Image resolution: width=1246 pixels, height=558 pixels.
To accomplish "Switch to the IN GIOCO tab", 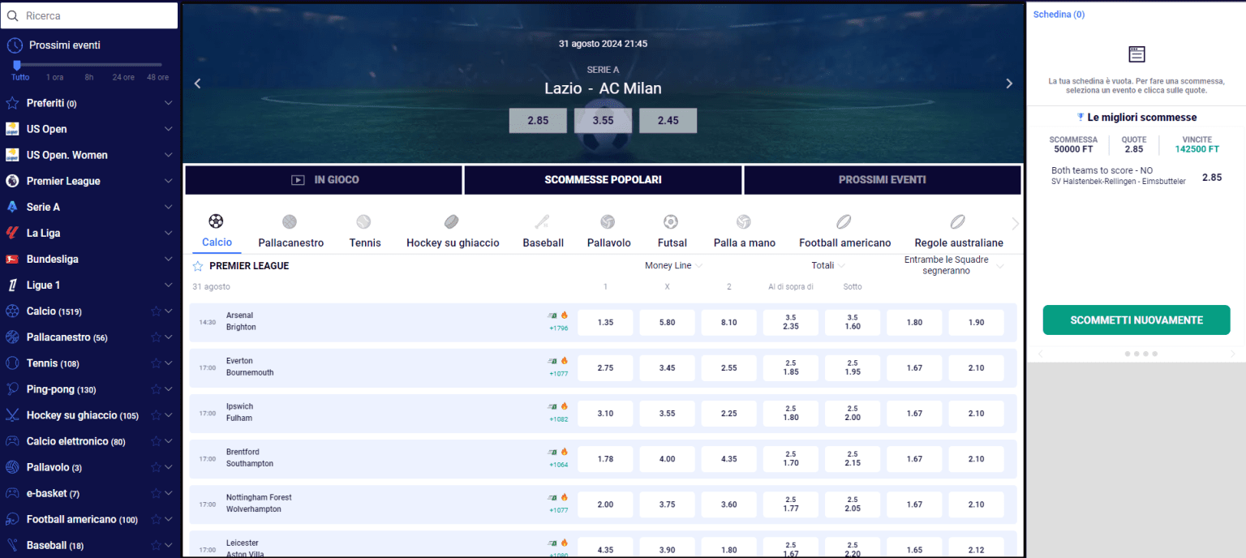I will (324, 180).
